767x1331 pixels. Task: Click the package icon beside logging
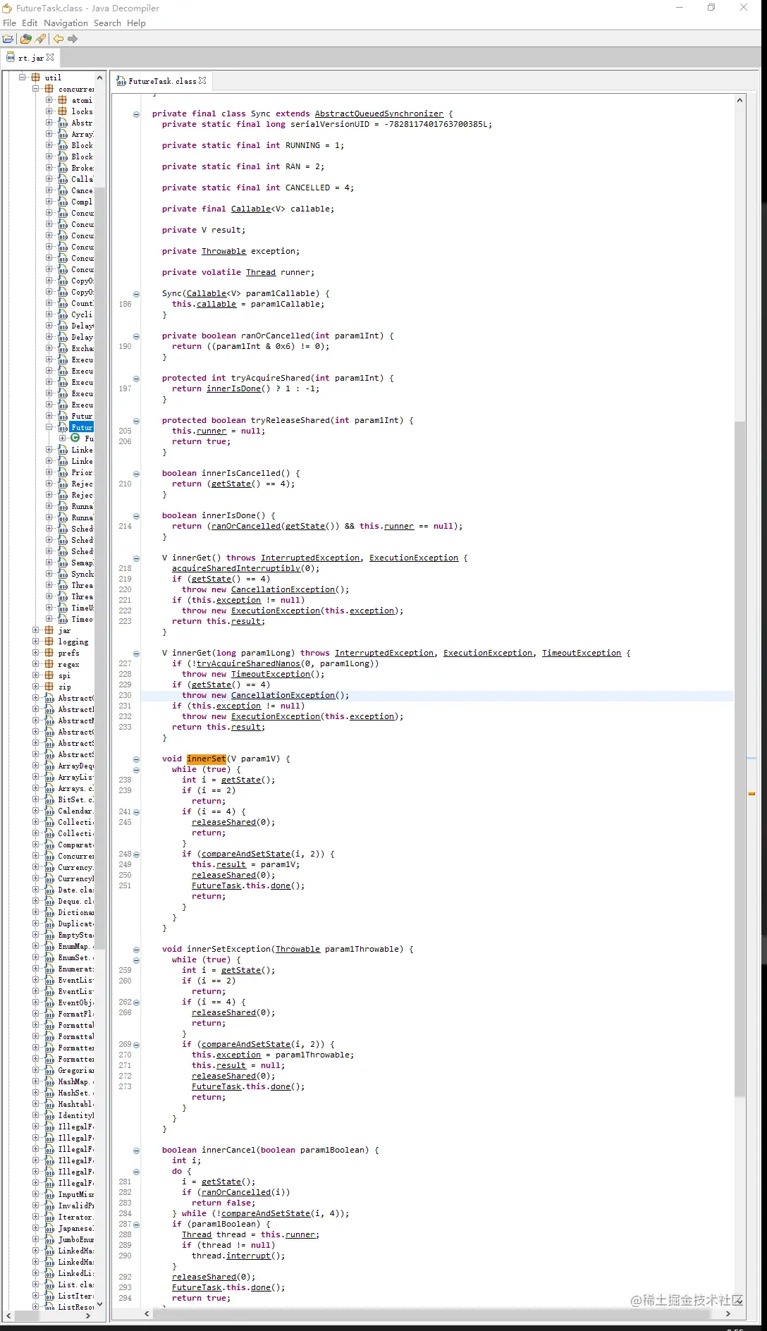[49, 642]
